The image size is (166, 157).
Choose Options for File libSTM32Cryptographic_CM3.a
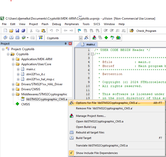tap(117, 103)
